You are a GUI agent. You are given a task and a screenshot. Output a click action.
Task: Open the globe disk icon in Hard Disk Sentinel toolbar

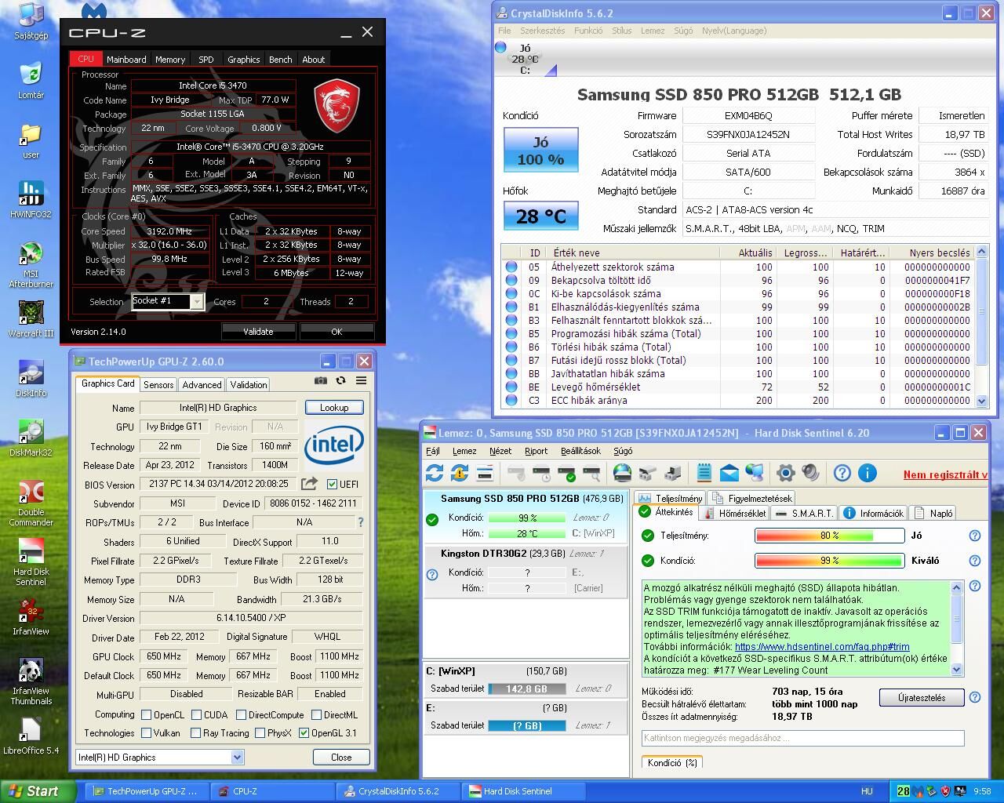[622, 473]
